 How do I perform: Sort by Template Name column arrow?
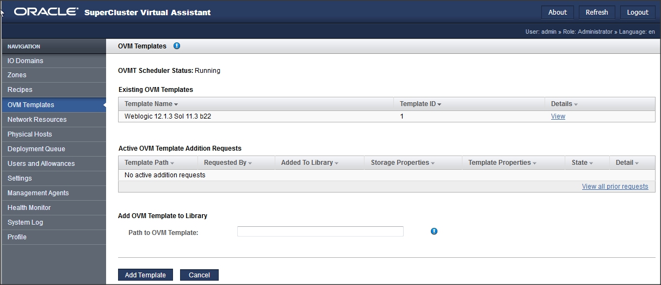(x=176, y=104)
